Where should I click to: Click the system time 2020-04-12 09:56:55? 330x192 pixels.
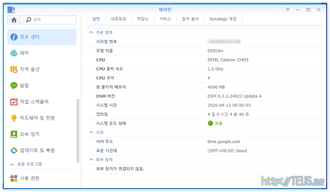click(229, 105)
